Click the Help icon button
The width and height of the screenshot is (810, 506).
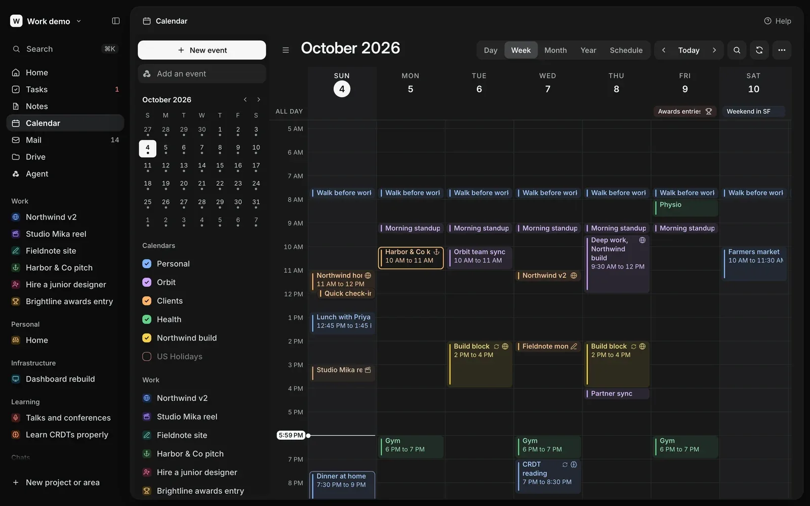(777, 21)
